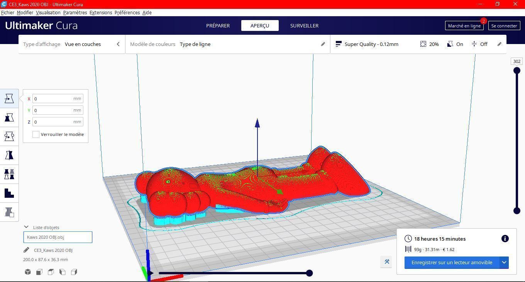Open the Modifier menu
525x282 pixels.
click(x=25, y=12)
